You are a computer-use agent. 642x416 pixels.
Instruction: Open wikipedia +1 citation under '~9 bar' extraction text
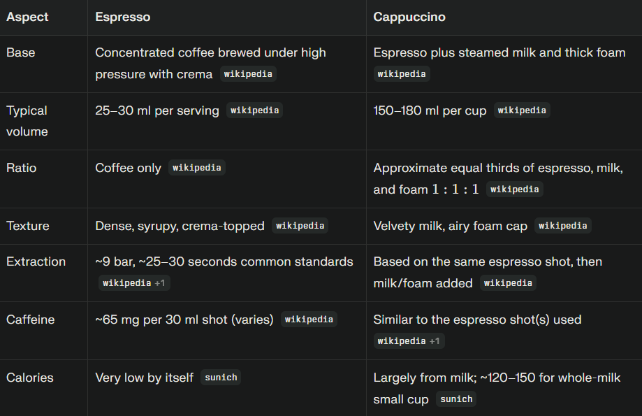point(135,283)
